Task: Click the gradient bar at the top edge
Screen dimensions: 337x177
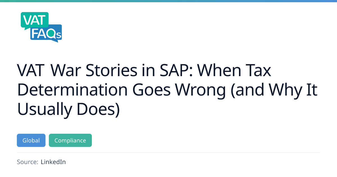Action: point(168,1)
